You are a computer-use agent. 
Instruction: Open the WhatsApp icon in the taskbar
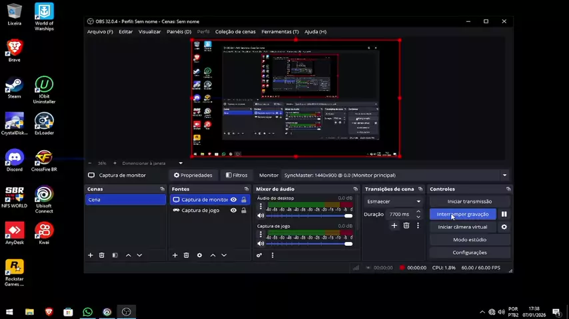87,312
